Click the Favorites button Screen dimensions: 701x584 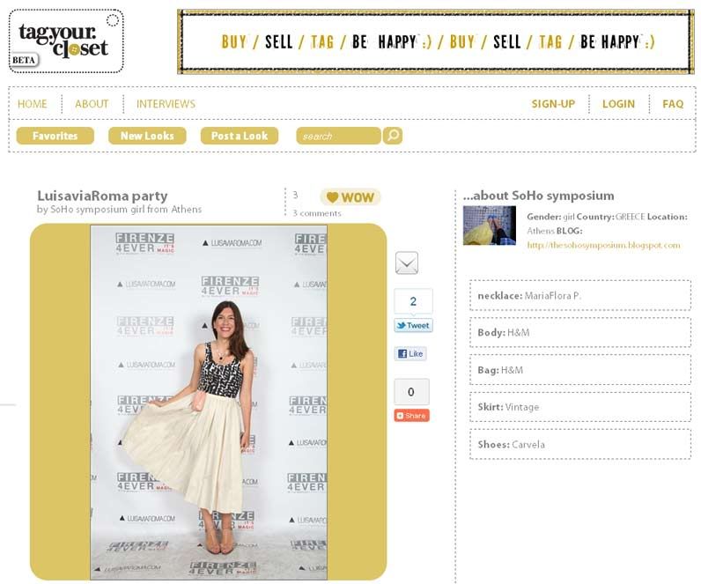coord(55,136)
